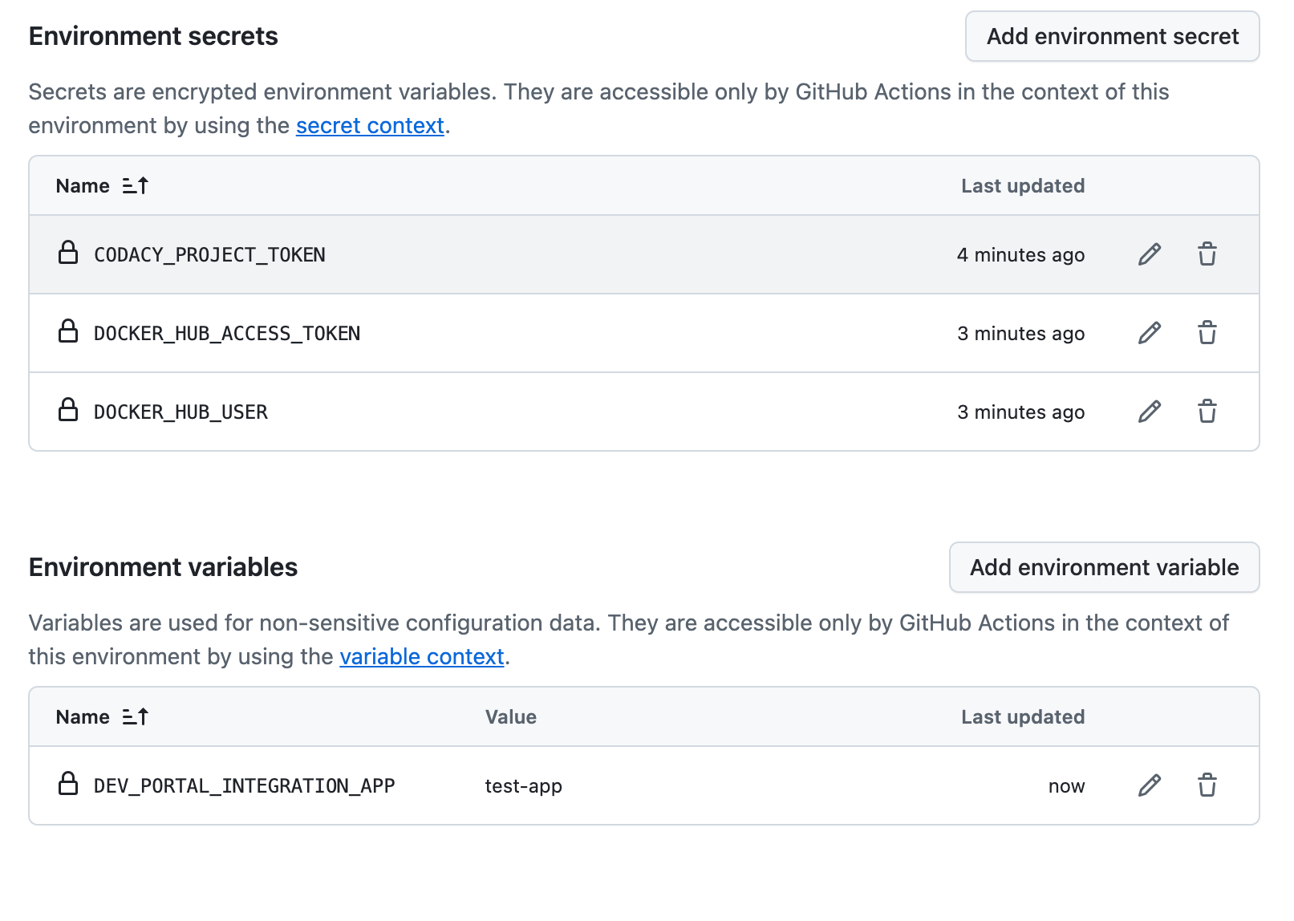Edit the DEV_PORTAL_INTEGRATION_APP variable
Viewport: 1294px width, 921px height.
[x=1149, y=785]
